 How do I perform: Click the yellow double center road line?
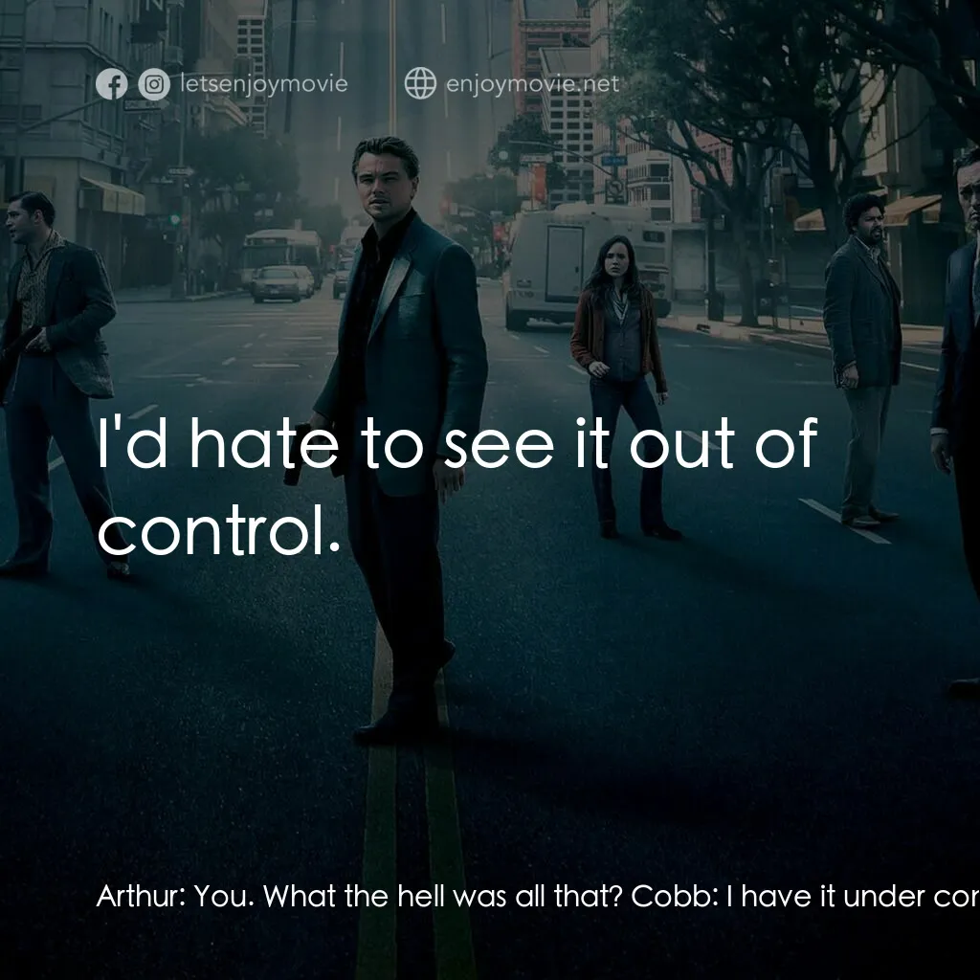412,862
